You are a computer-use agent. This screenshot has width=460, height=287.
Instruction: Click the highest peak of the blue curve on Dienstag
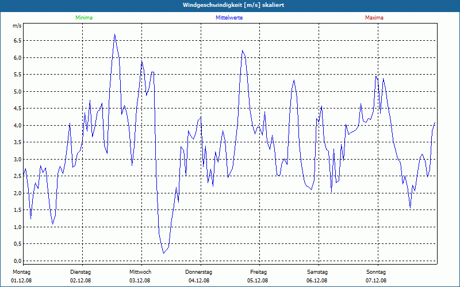click(114, 34)
